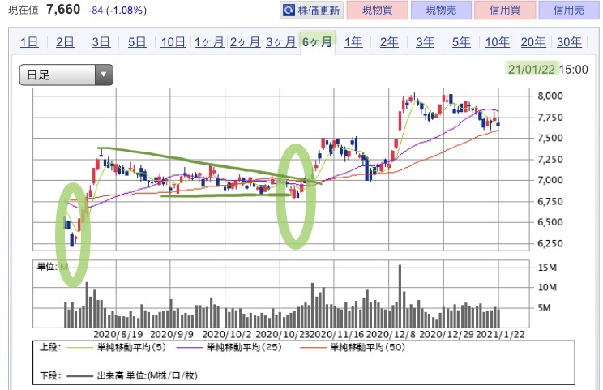Select the 5日 chart period tab
This screenshot has width=603, height=390.
coord(137,42)
